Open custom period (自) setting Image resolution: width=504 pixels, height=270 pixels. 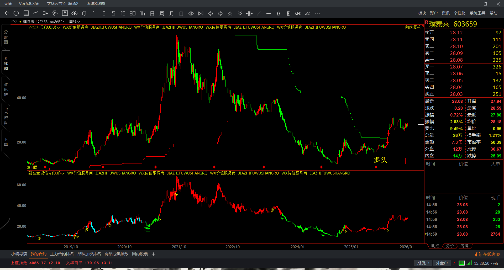[x=181, y=13]
